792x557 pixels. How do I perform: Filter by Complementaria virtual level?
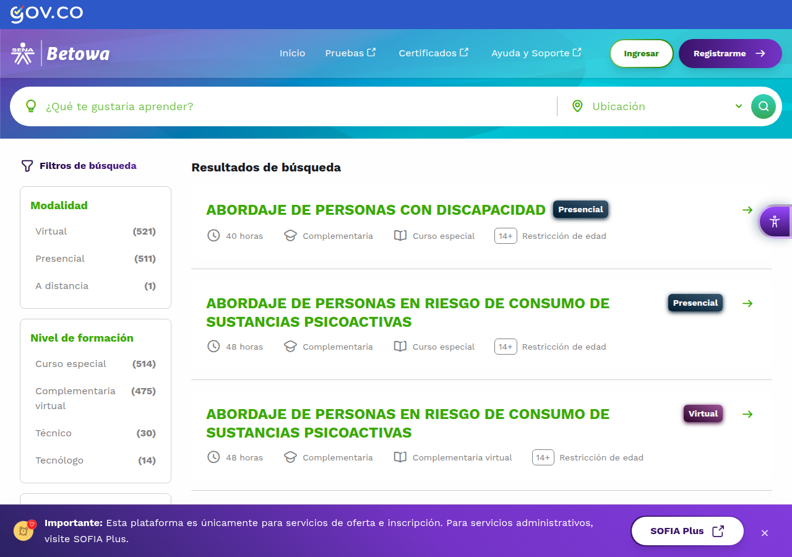pyautogui.click(x=95, y=399)
